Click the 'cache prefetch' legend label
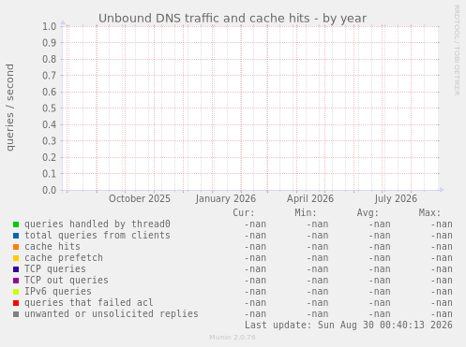The height and width of the screenshot is (347, 466). pyautogui.click(x=64, y=258)
